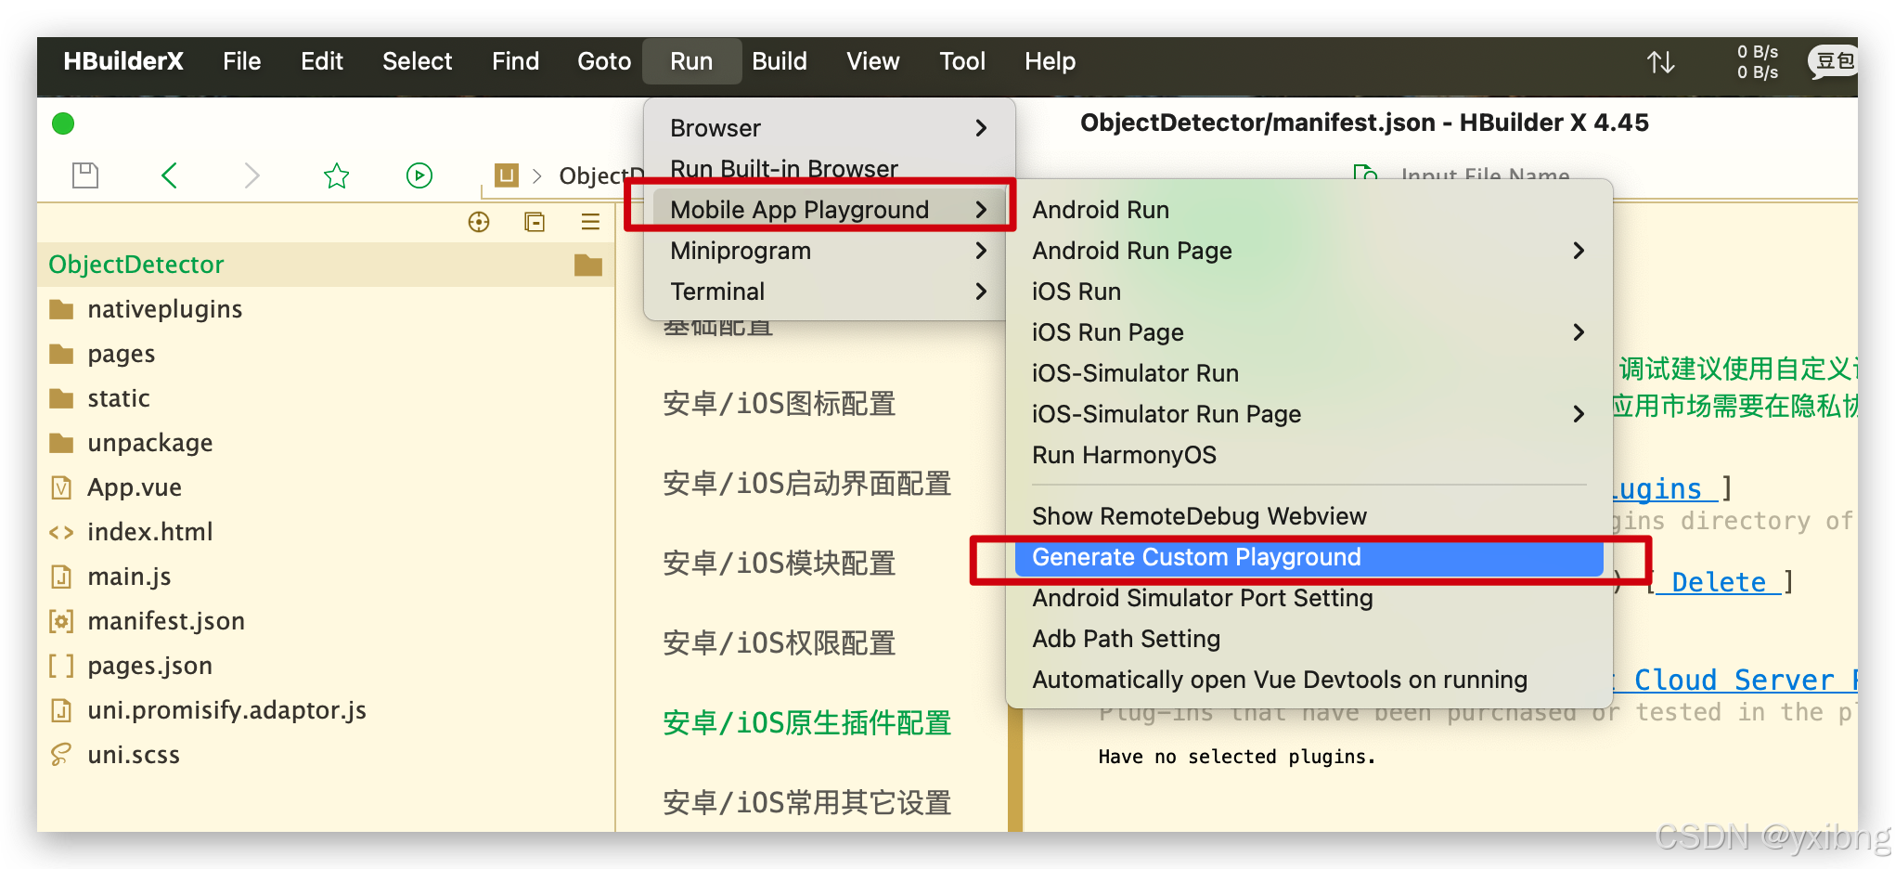This screenshot has height=869, width=1895.
Task: Open 安卓/iOS图标配置 section
Action: (x=780, y=404)
